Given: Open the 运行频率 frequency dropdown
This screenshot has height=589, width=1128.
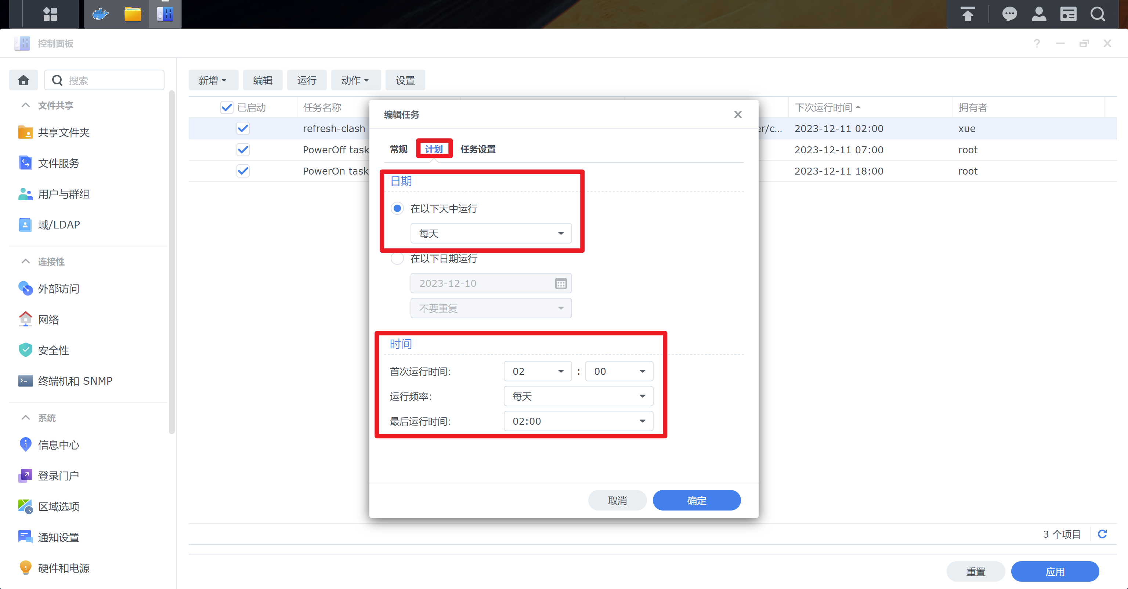Looking at the screenshot, I should coord(578,396).
